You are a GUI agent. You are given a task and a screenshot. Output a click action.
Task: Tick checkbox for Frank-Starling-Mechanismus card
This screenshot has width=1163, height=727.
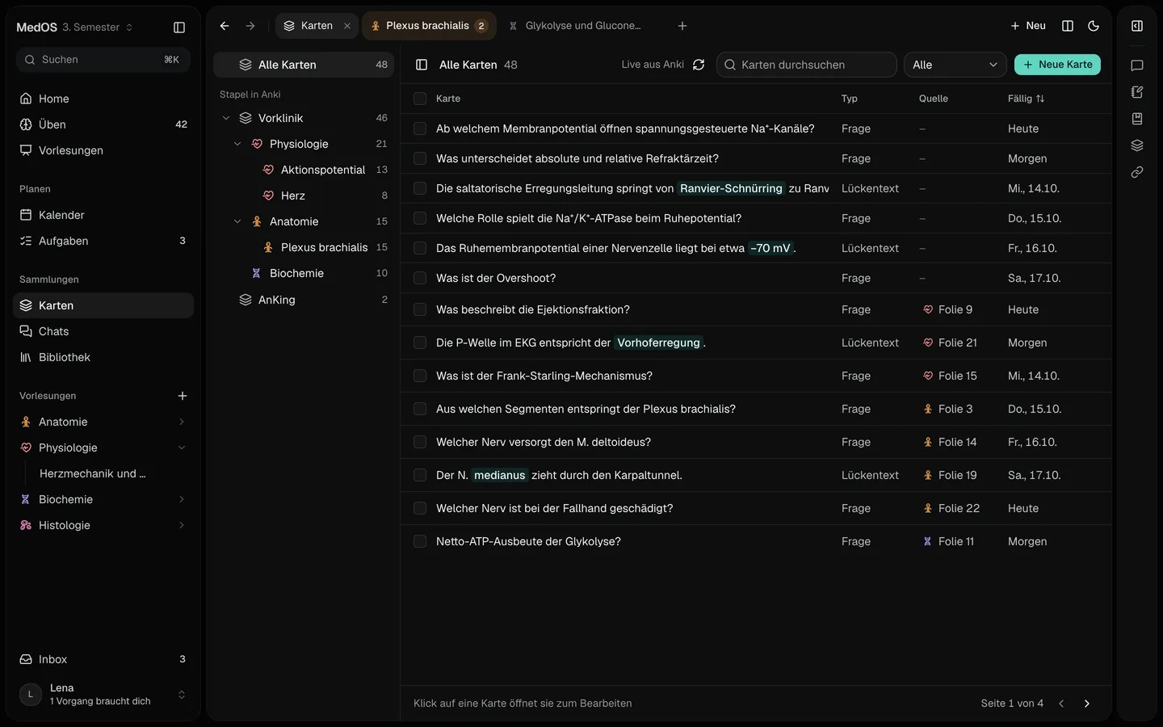tap(420, 376)
